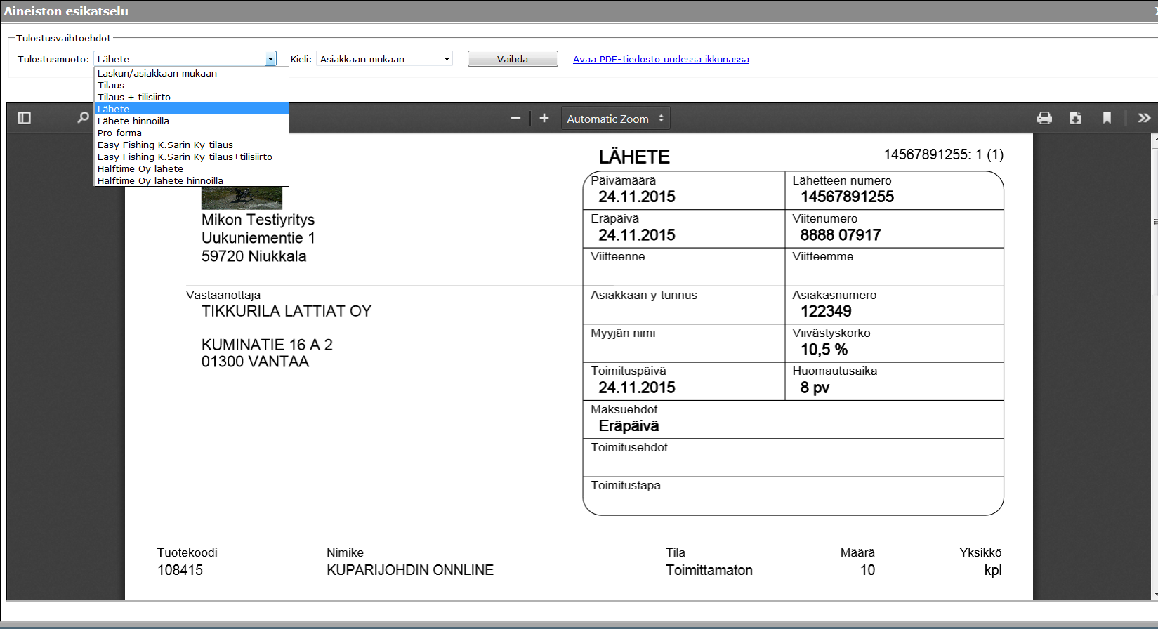This screenshot has width=1158, height=629.
Task: Collapse the Tulostusmuoto dropdown arrow
Action: [x=270, y=59]
